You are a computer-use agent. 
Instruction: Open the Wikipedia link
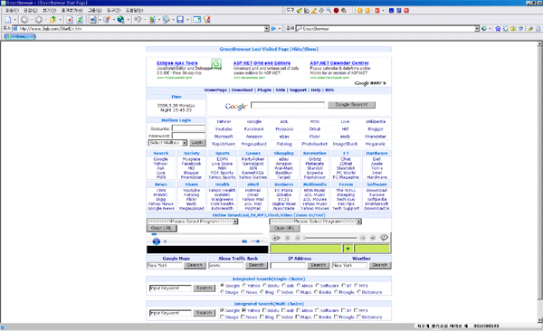375,121
